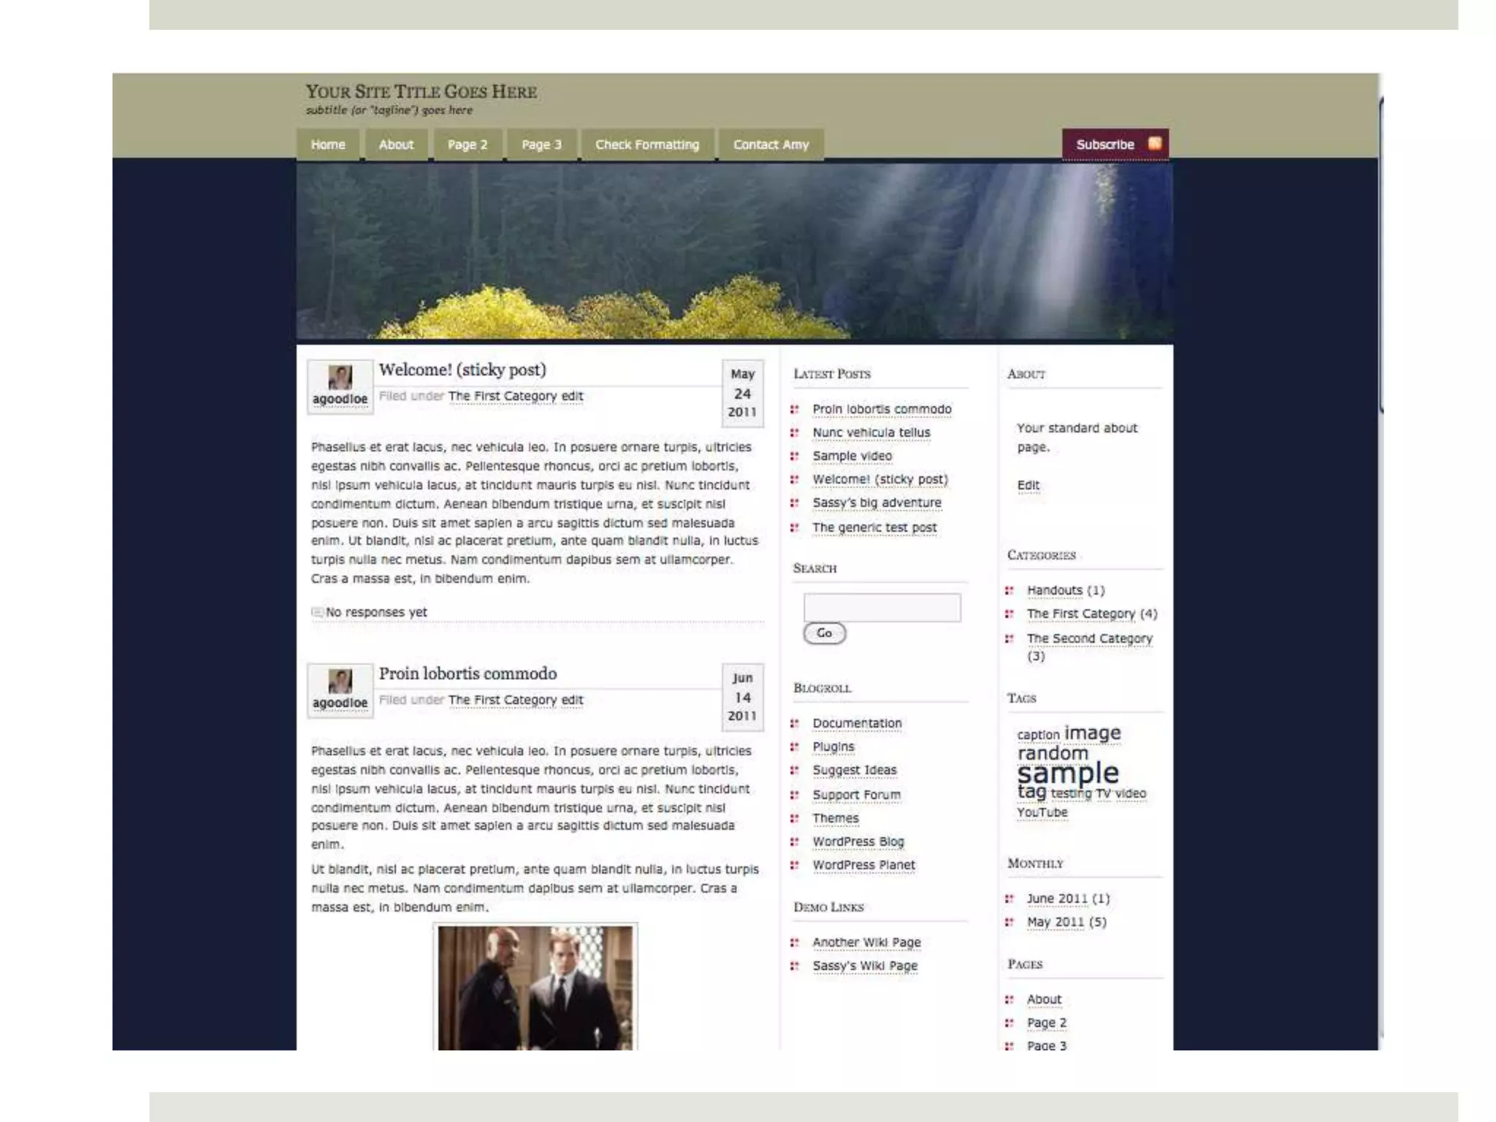The width and height of the screenshot is (1496, 1122).
Task: Open the June 2011 monthly archive
Action: pos(1056,898)
